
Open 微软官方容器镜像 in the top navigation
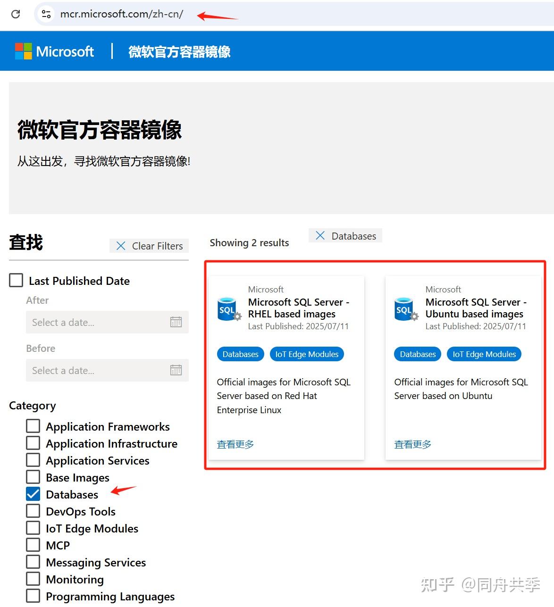coord(178,52)
